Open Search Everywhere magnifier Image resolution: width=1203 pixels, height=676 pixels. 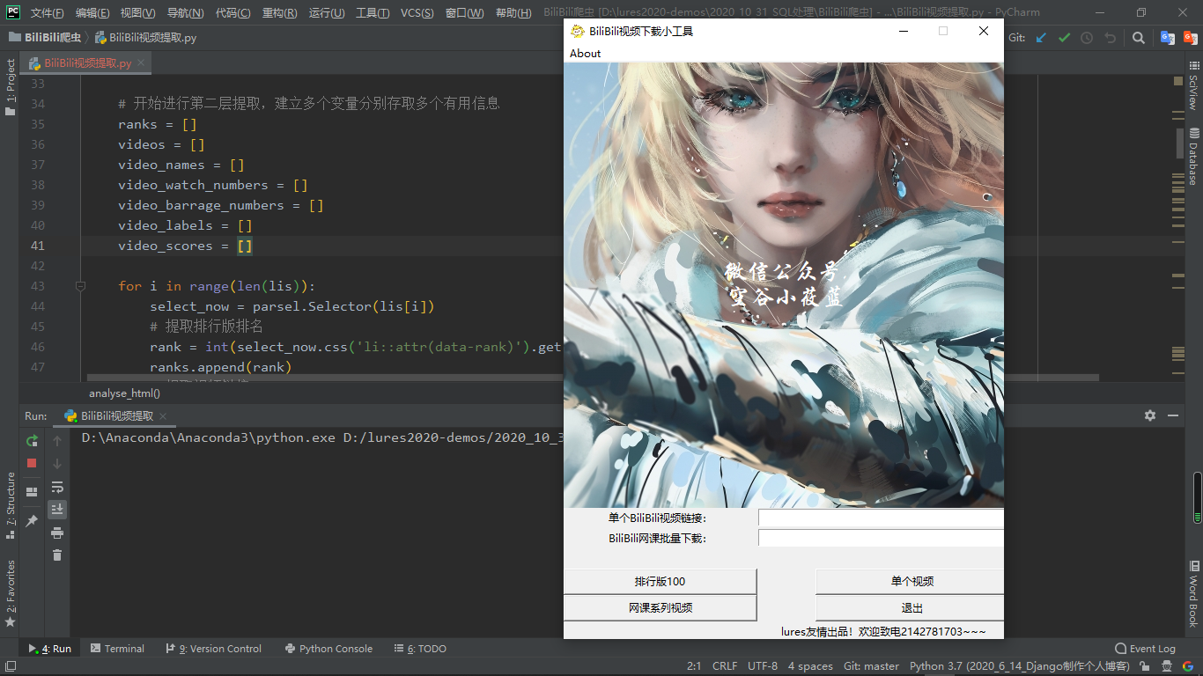coord(1139,38)
